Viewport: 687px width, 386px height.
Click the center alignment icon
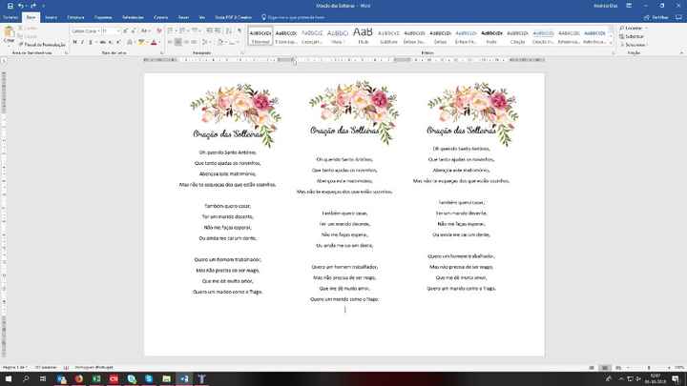(x=177, y=43)
